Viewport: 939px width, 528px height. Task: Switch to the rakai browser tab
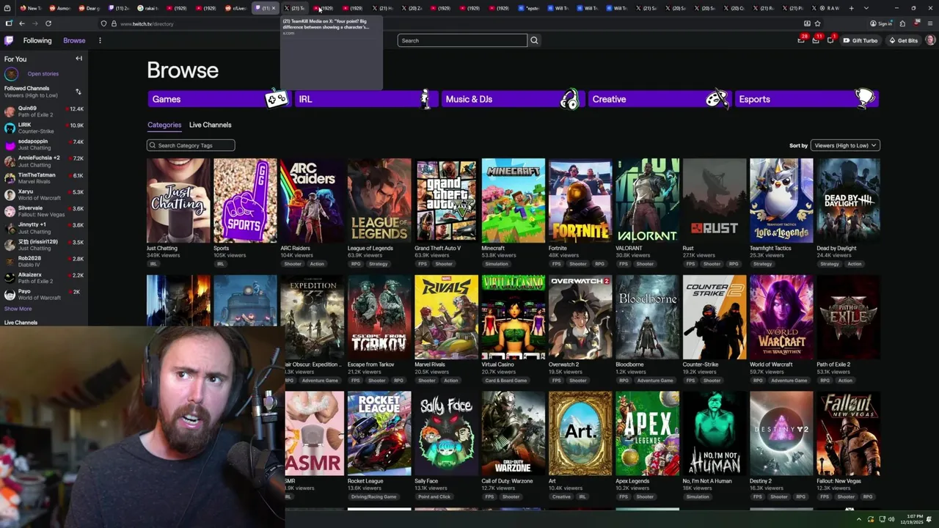click(x=148, y=8)
